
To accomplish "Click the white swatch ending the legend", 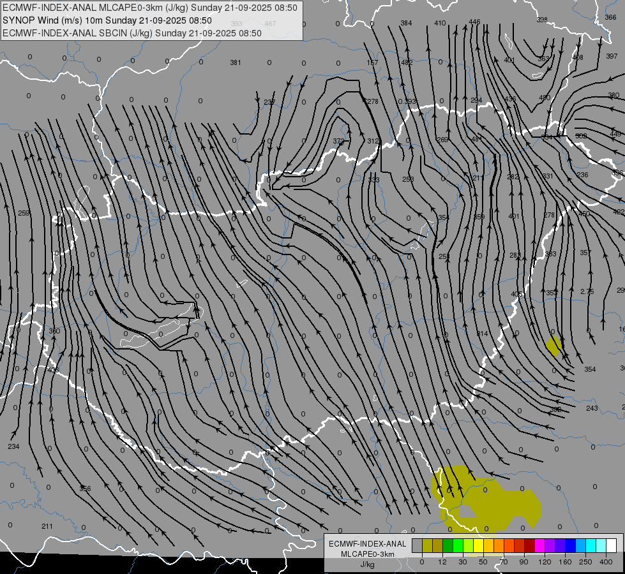I will click(612, 545).
